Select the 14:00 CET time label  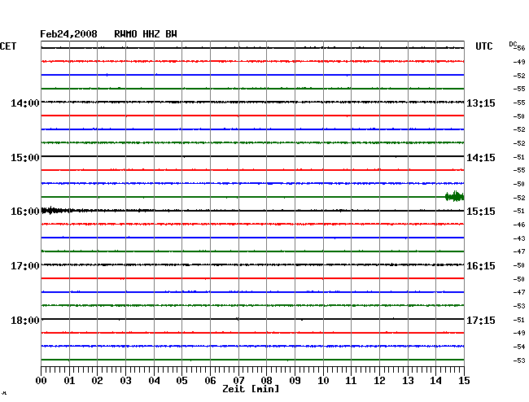[x=25, y=103]
